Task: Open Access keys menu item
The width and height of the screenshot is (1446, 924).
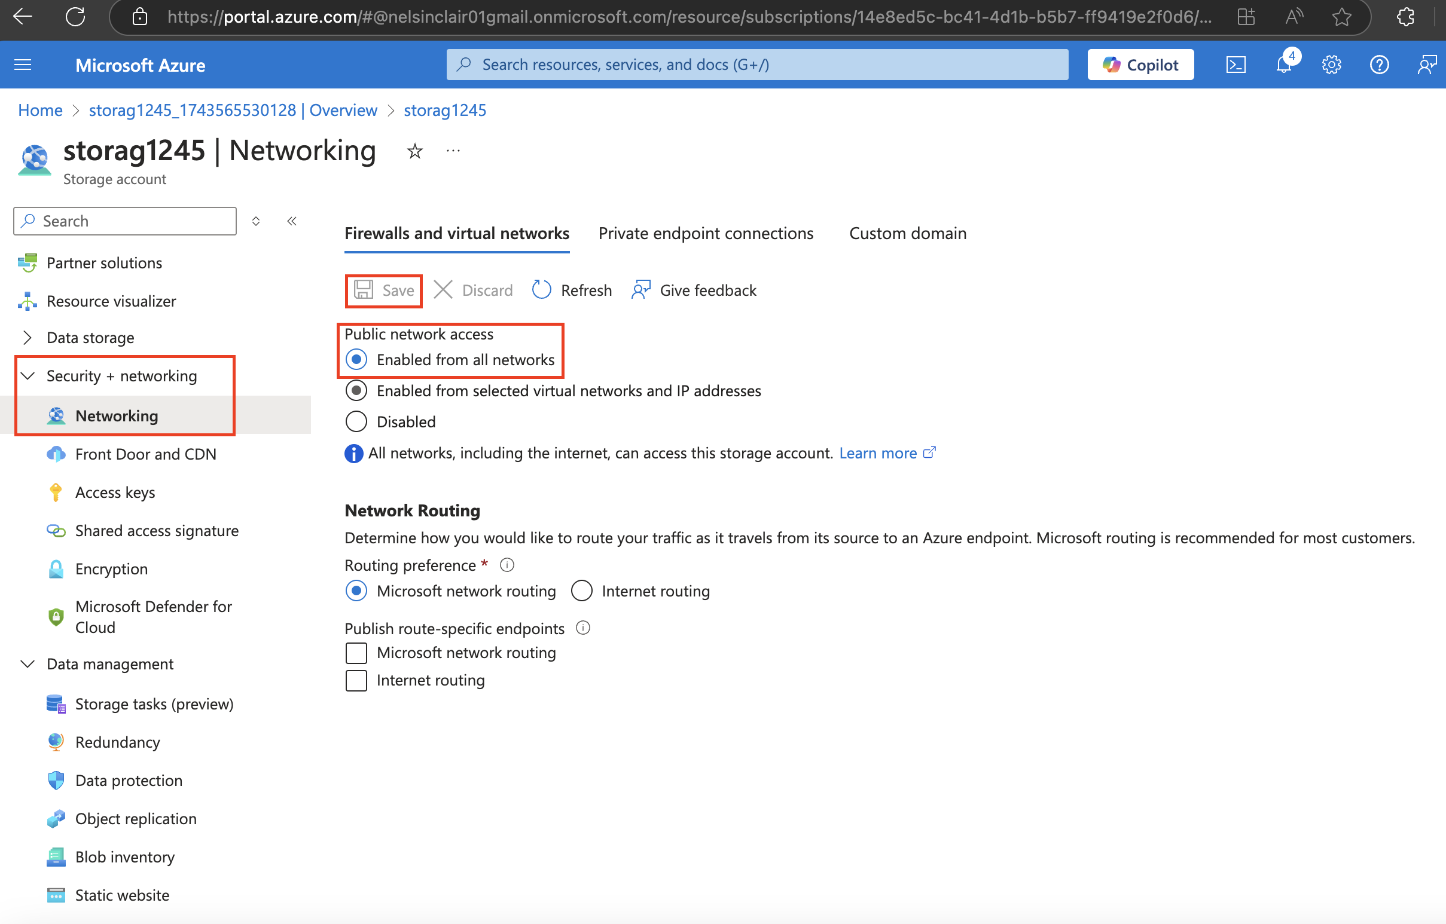Action: (115, 492)
